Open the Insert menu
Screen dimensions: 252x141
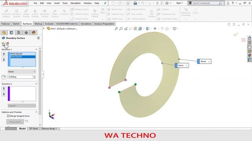click(57, 3)
